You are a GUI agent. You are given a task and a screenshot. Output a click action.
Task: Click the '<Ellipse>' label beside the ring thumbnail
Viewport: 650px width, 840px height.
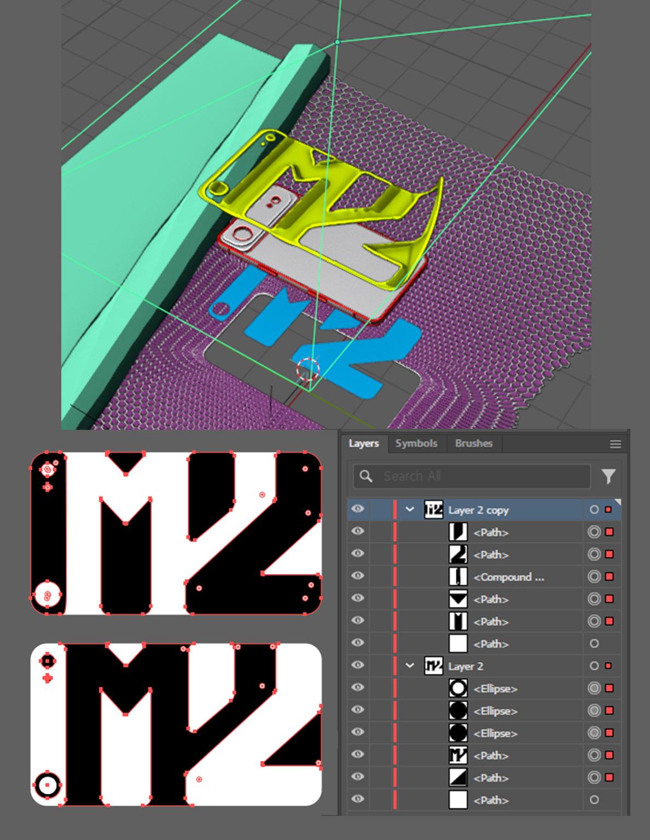point(495,689)
